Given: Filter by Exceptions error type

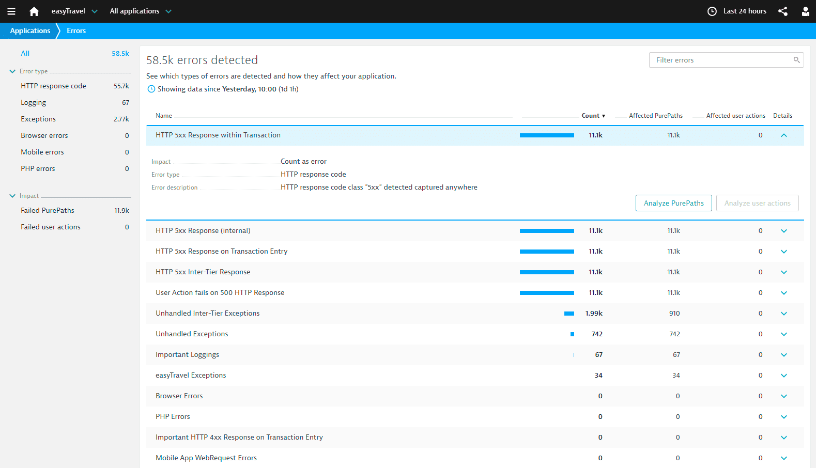Looking at the screenshot, I should coord(75,119).
